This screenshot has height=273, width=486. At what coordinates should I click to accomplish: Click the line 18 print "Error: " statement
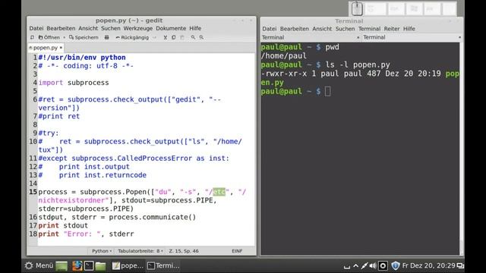[x=86, y=234]
